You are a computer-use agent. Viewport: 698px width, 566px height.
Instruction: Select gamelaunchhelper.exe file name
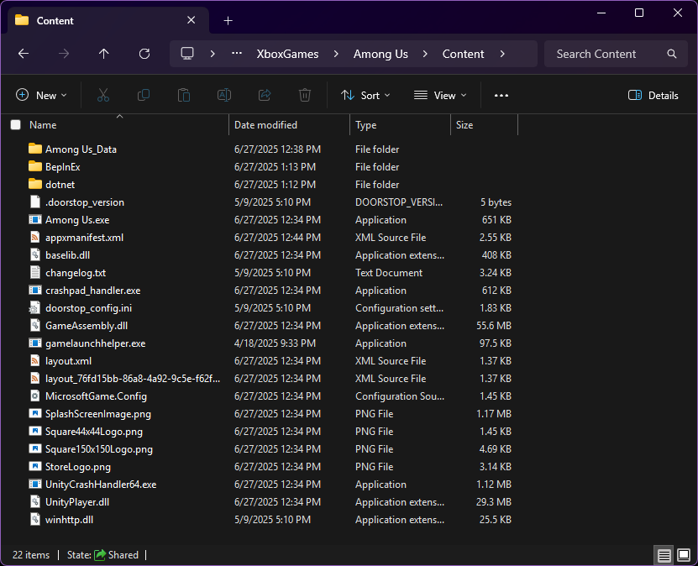pyautogui.click(x=95, y=343)
